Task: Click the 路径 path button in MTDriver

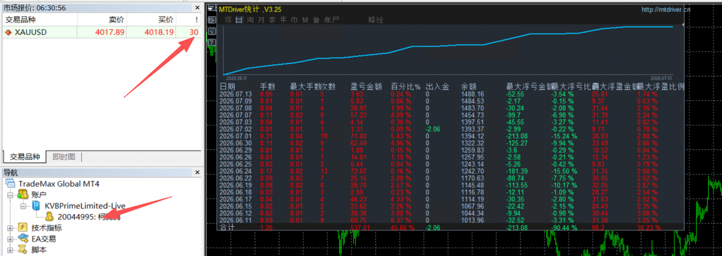Action: 375,20
